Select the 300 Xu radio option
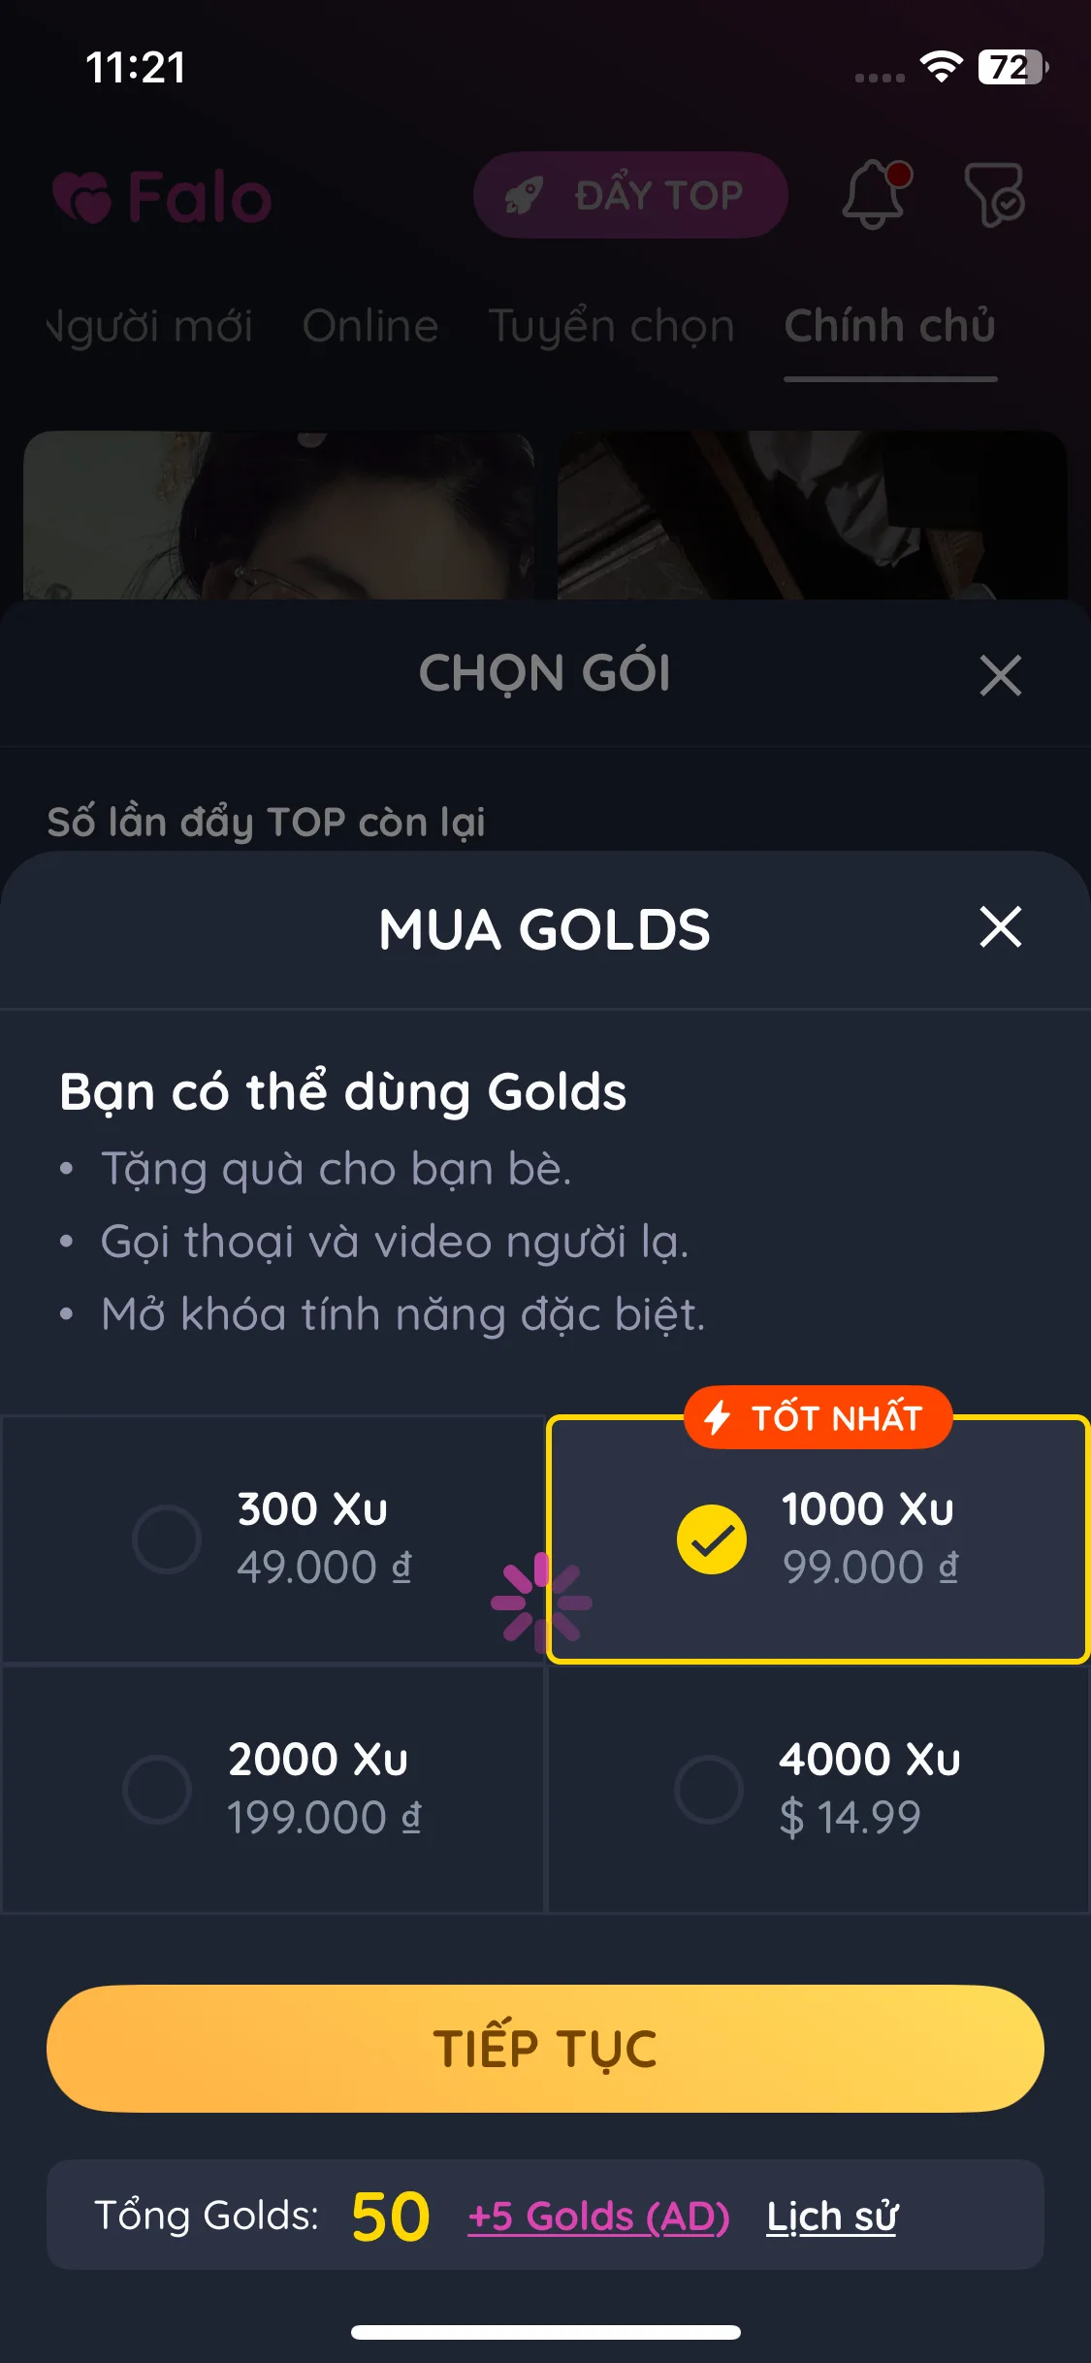This screenshot has height=2363, width=1091. (x=167, y=1538)
